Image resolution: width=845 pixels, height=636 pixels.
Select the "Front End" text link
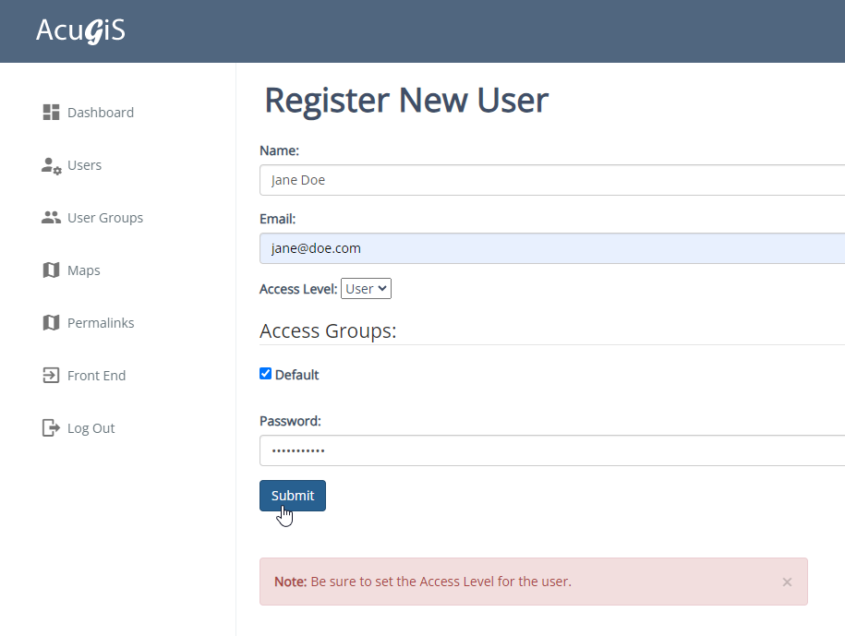point(96,376)
